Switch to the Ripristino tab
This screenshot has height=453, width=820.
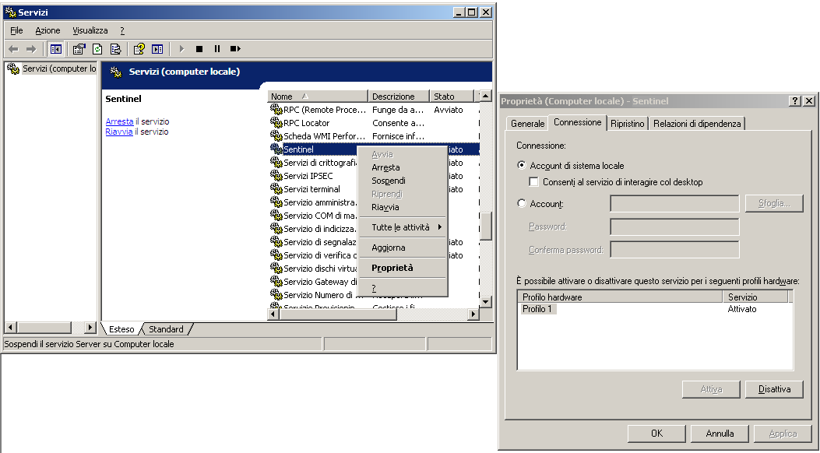coord(628,124)
